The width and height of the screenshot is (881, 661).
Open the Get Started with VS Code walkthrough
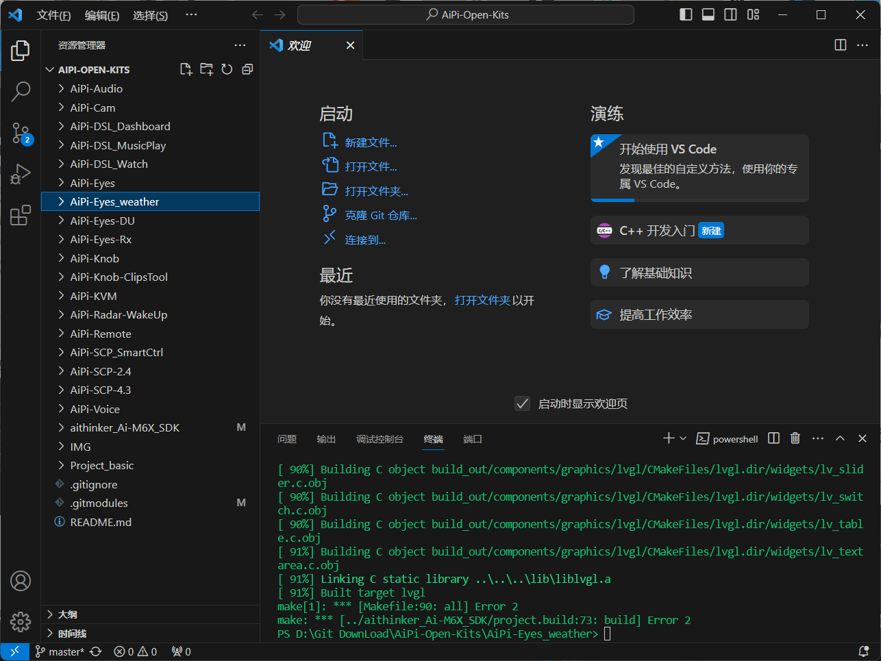click(699, 168)
